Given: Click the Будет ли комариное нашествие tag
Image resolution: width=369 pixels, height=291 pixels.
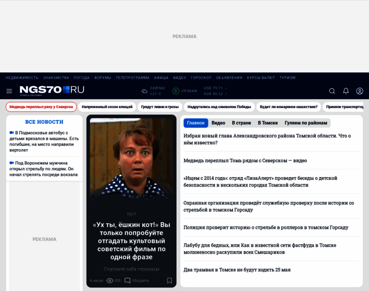Looking at the screenshot, I should pyautogui.click(x=288, y=107).
